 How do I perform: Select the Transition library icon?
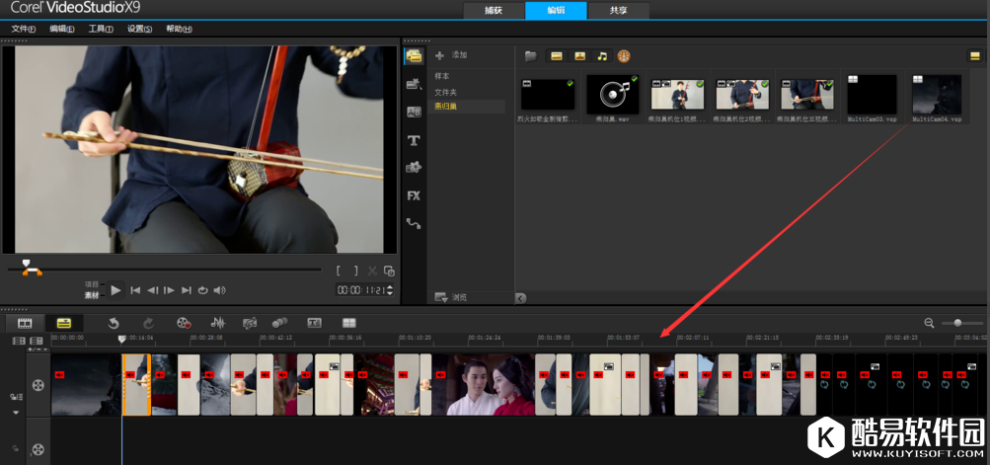point(414,113)
